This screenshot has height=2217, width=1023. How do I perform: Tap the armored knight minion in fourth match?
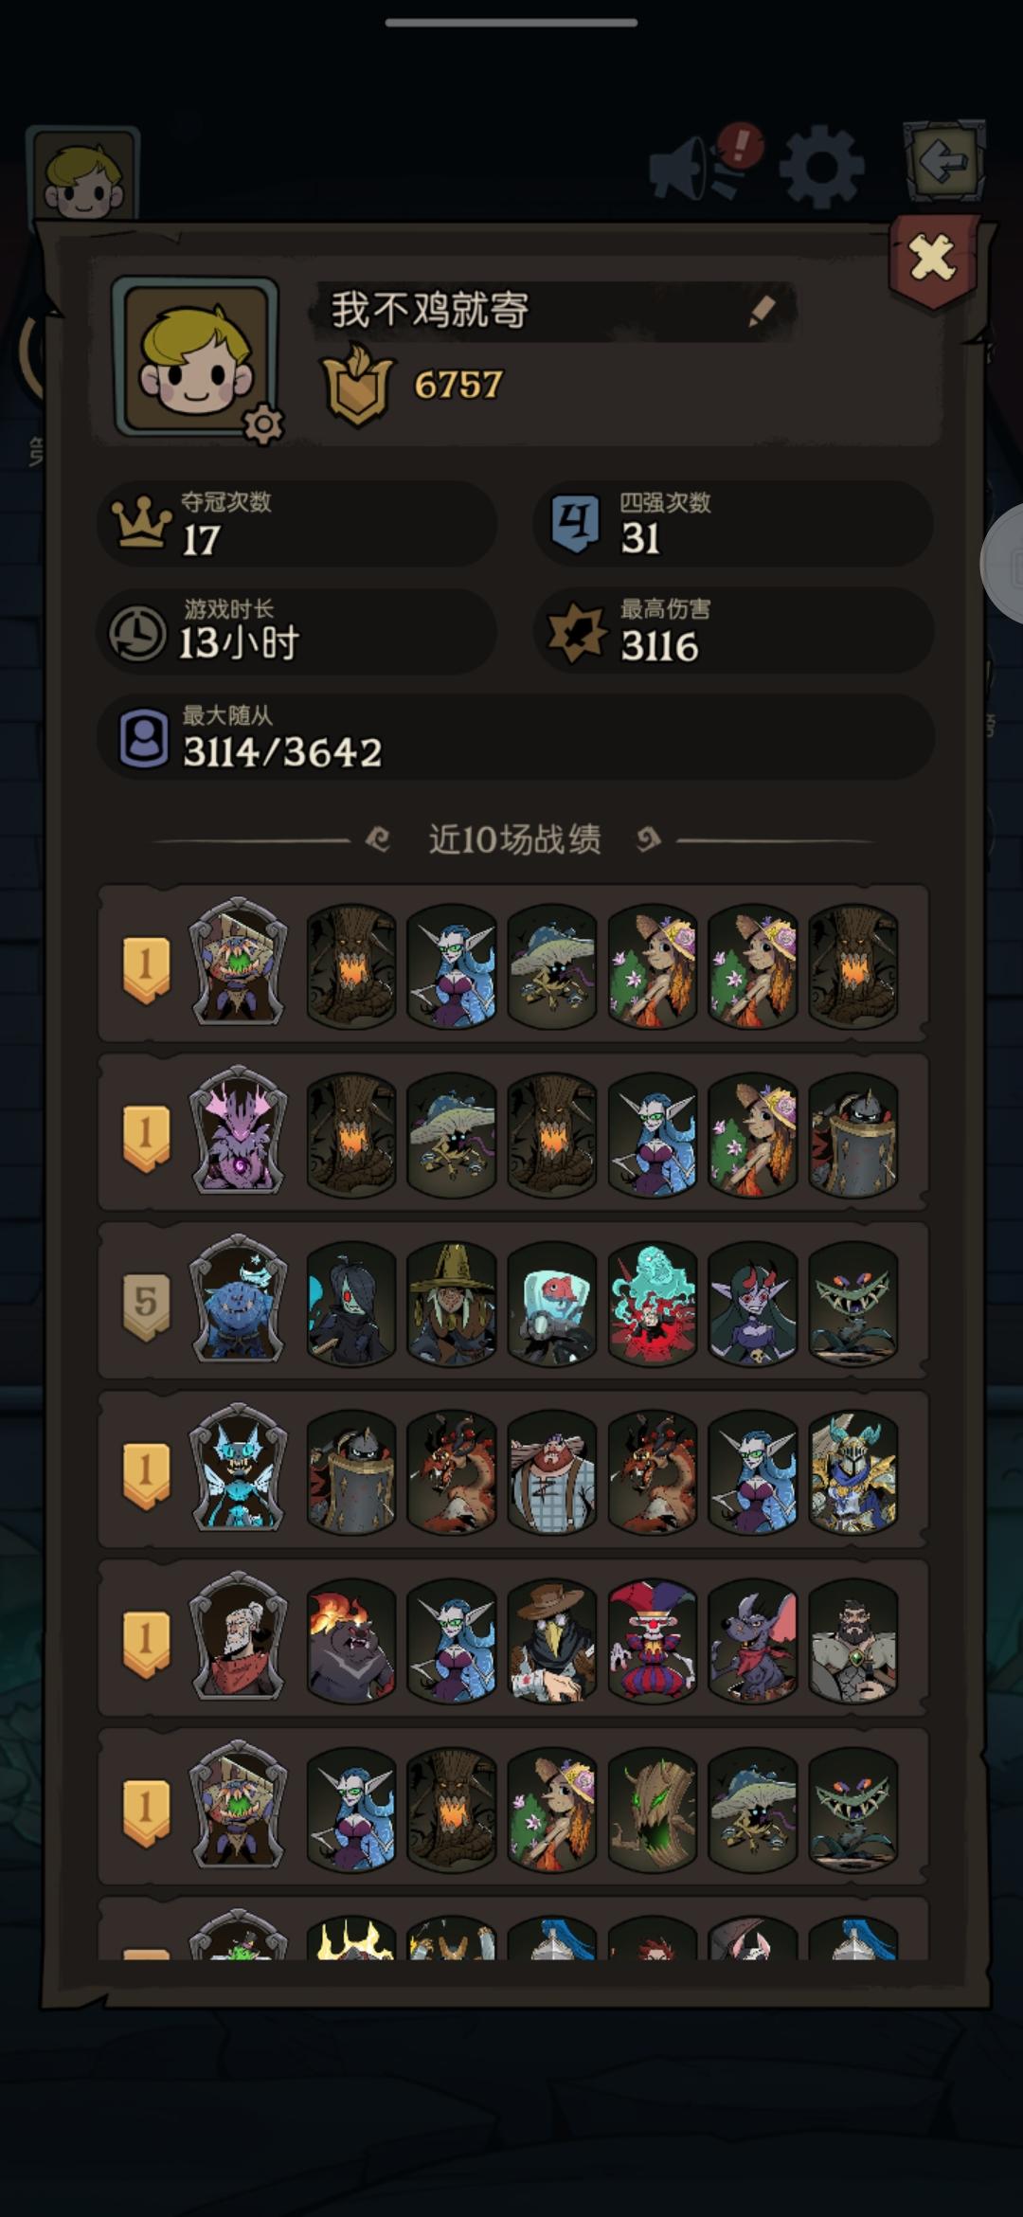853,1471
